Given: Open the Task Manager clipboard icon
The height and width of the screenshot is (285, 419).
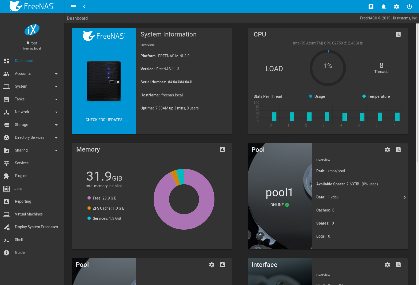Looking at the screenshot, I should (371, 7).
